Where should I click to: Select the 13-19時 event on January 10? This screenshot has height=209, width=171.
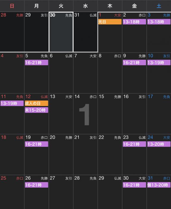click(158, 63)
